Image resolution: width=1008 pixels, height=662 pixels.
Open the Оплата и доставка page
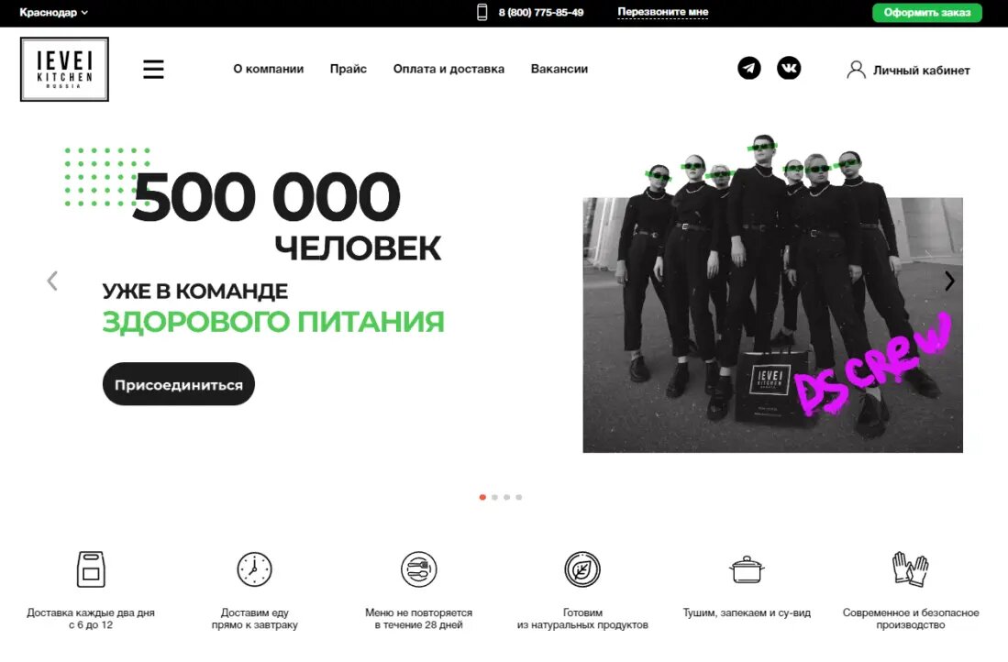(x=449, y=69)
